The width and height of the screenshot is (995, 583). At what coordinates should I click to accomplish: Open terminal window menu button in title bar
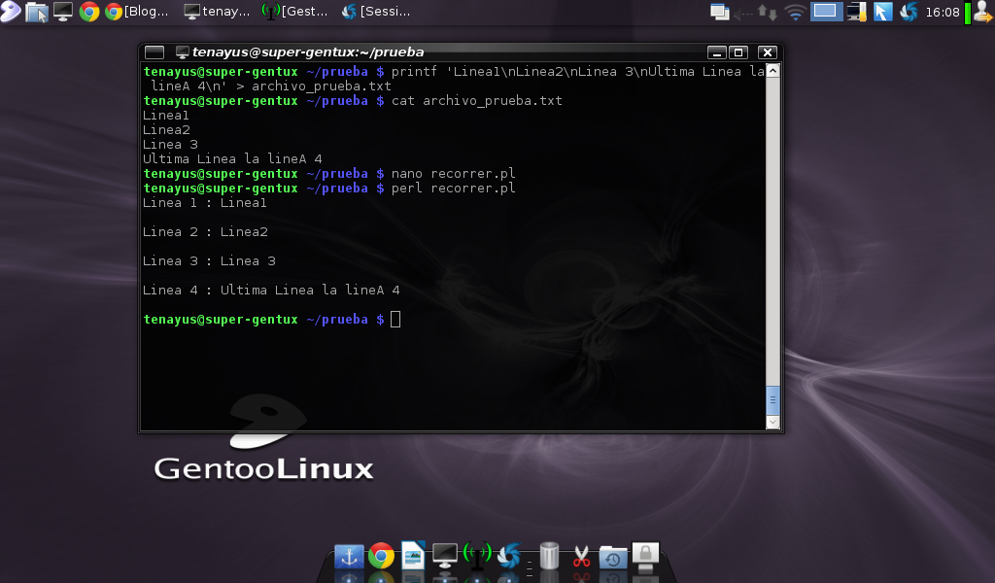(154, 52)
